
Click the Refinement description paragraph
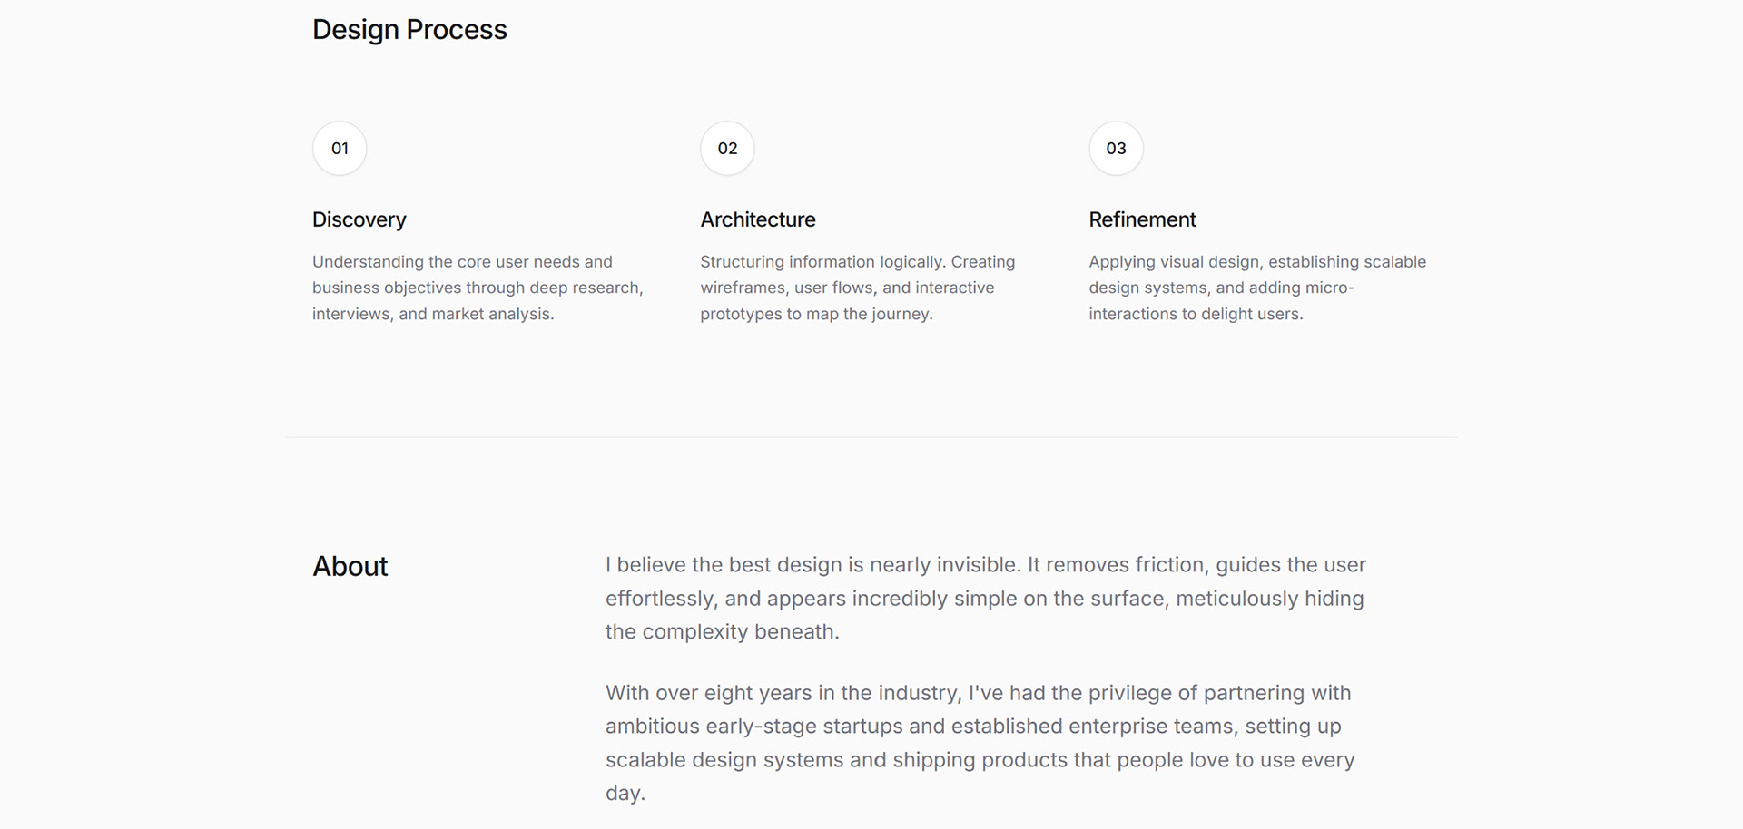(1257, 288)
